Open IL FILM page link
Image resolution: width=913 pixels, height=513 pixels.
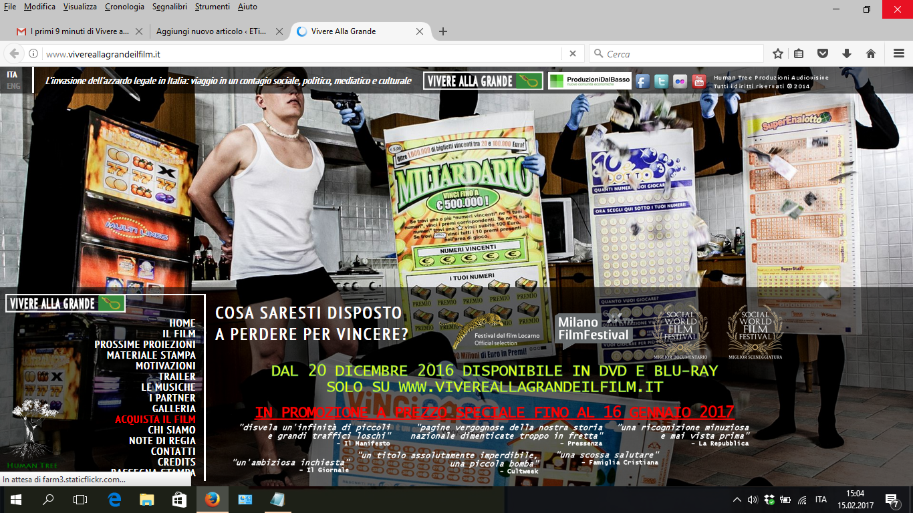pos(179,334)
